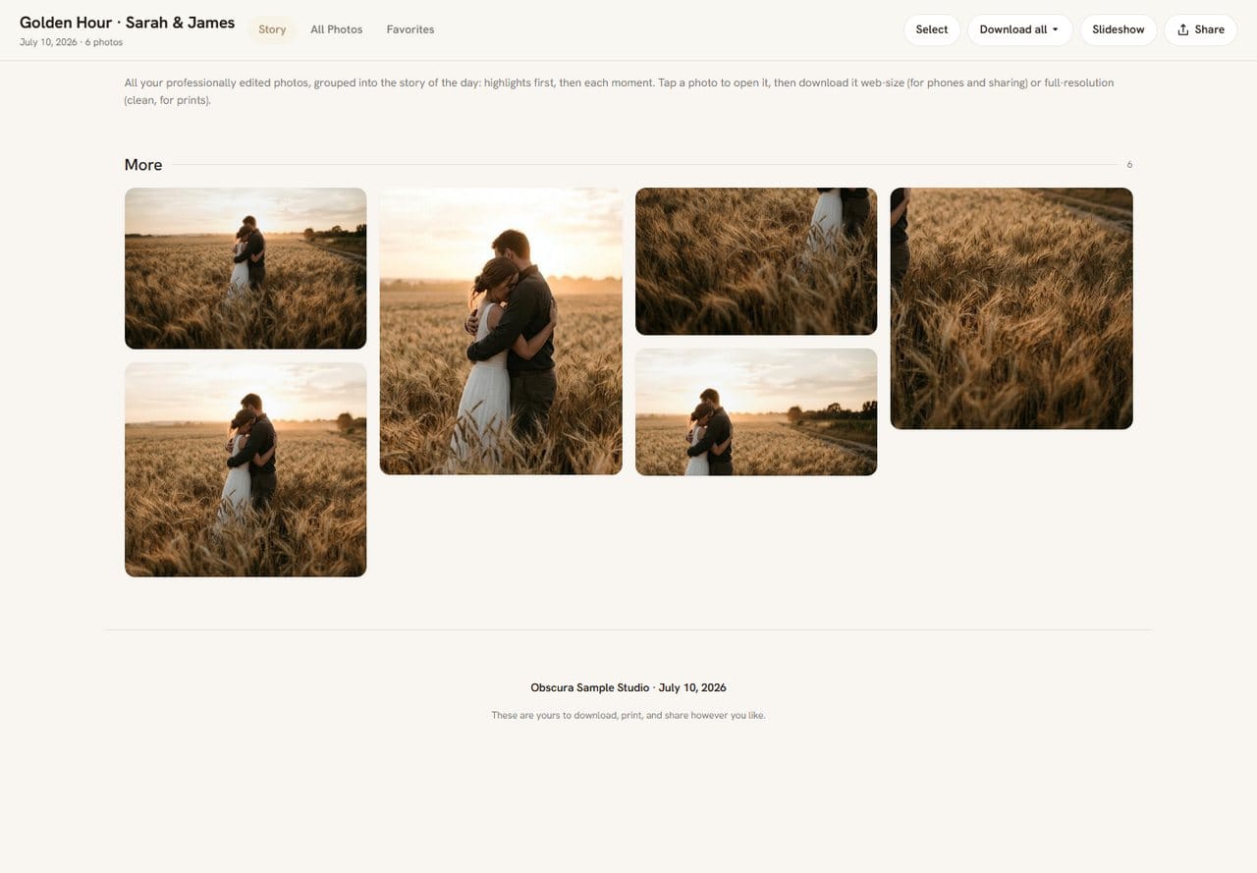Open the tall wheat-only close-up photo
Viewport: 1257px width, 873px height.
[1011, 308]
